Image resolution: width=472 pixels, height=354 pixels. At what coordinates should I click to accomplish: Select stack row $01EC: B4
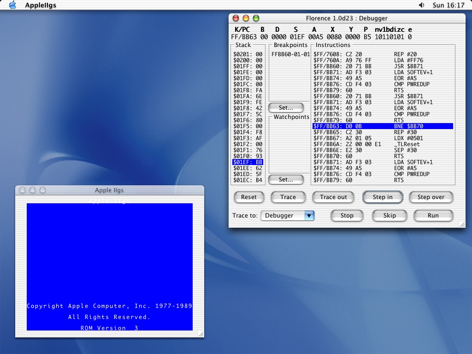248,180
